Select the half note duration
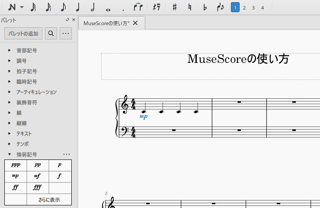The width and height of the screenshot is (320, 208). [93, 7]
